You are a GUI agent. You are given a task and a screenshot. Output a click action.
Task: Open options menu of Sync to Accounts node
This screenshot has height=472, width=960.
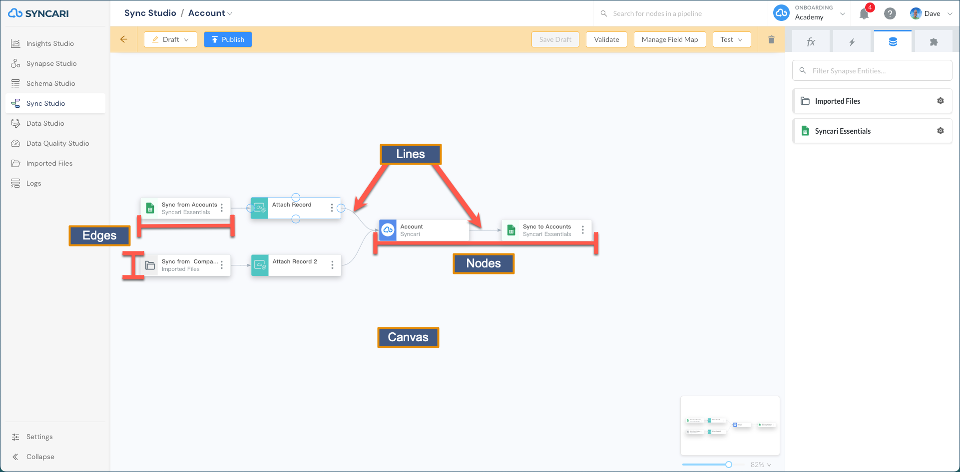click(x=582, y=230)
